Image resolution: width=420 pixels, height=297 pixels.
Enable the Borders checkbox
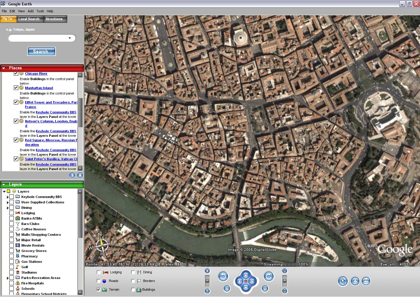(133, 281)
